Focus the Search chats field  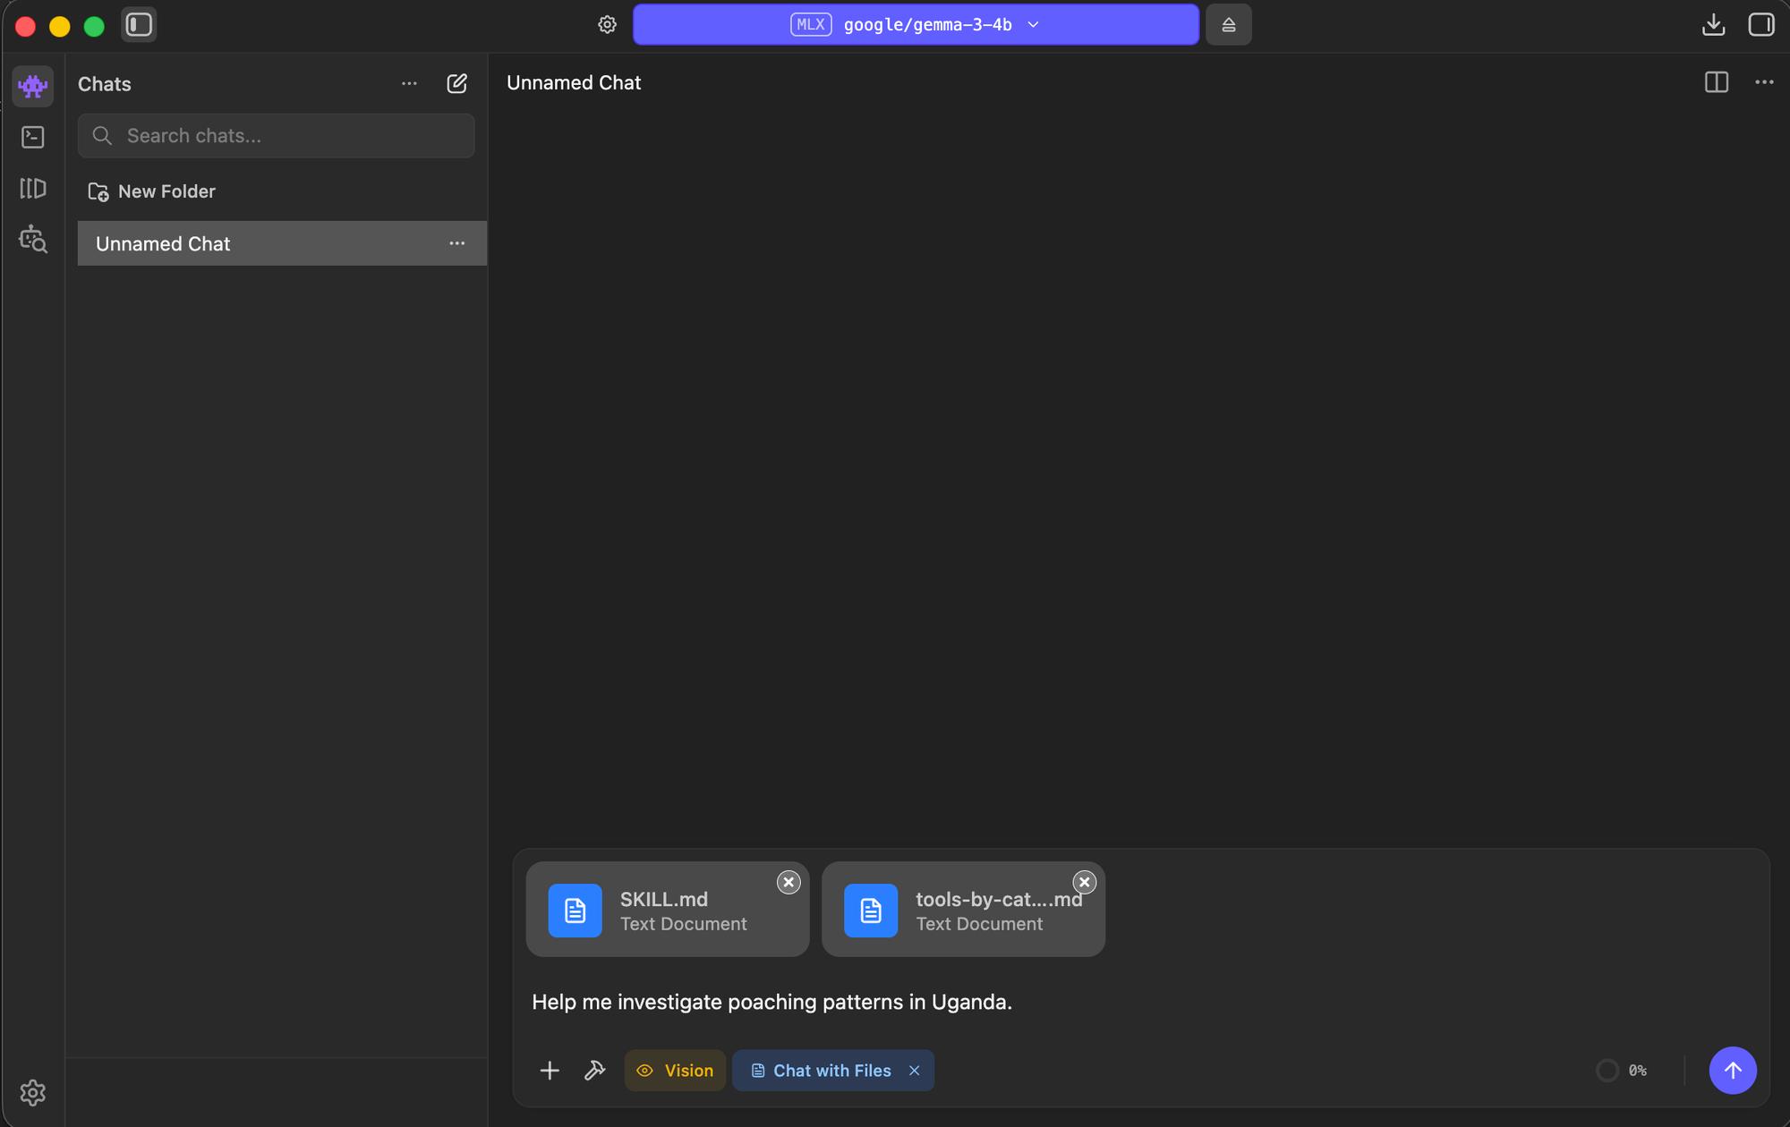[276, 136]
